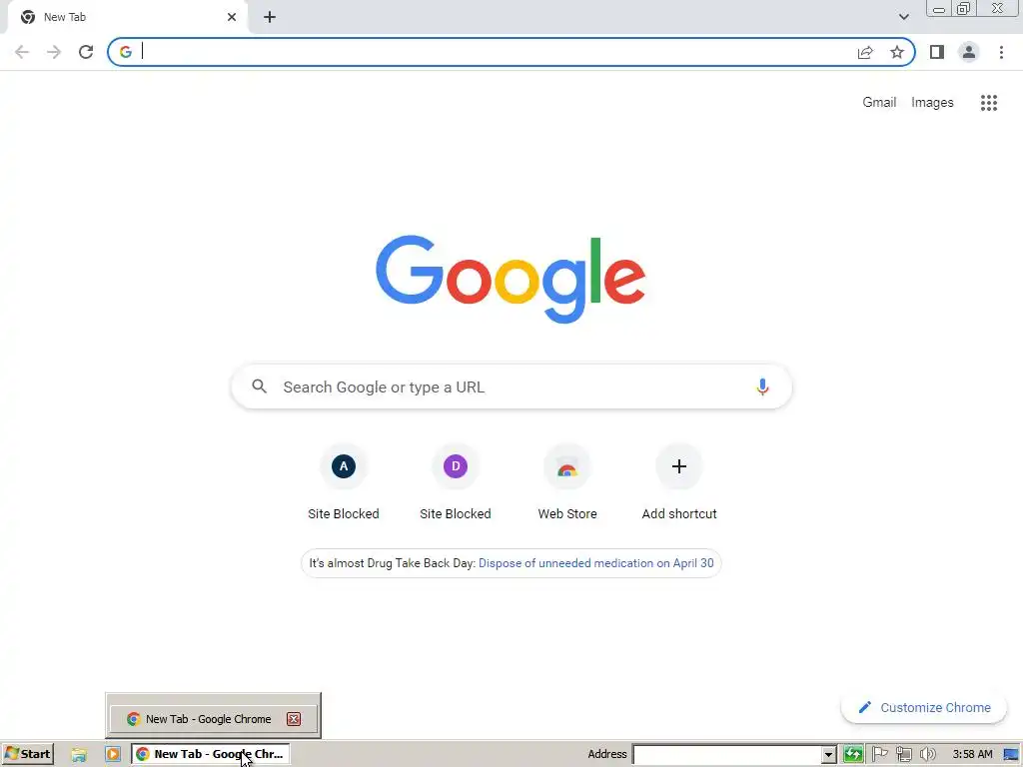
Task: Add shortcut with plus tile
Action: (679, 483)
